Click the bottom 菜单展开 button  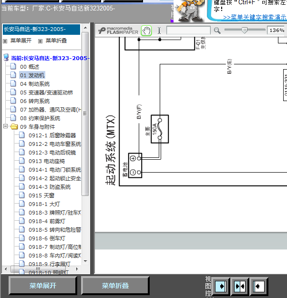pos(43,286)
